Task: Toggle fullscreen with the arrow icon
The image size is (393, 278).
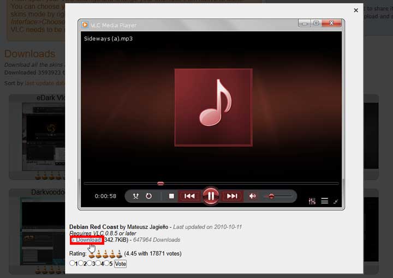Action: [336, 202]
